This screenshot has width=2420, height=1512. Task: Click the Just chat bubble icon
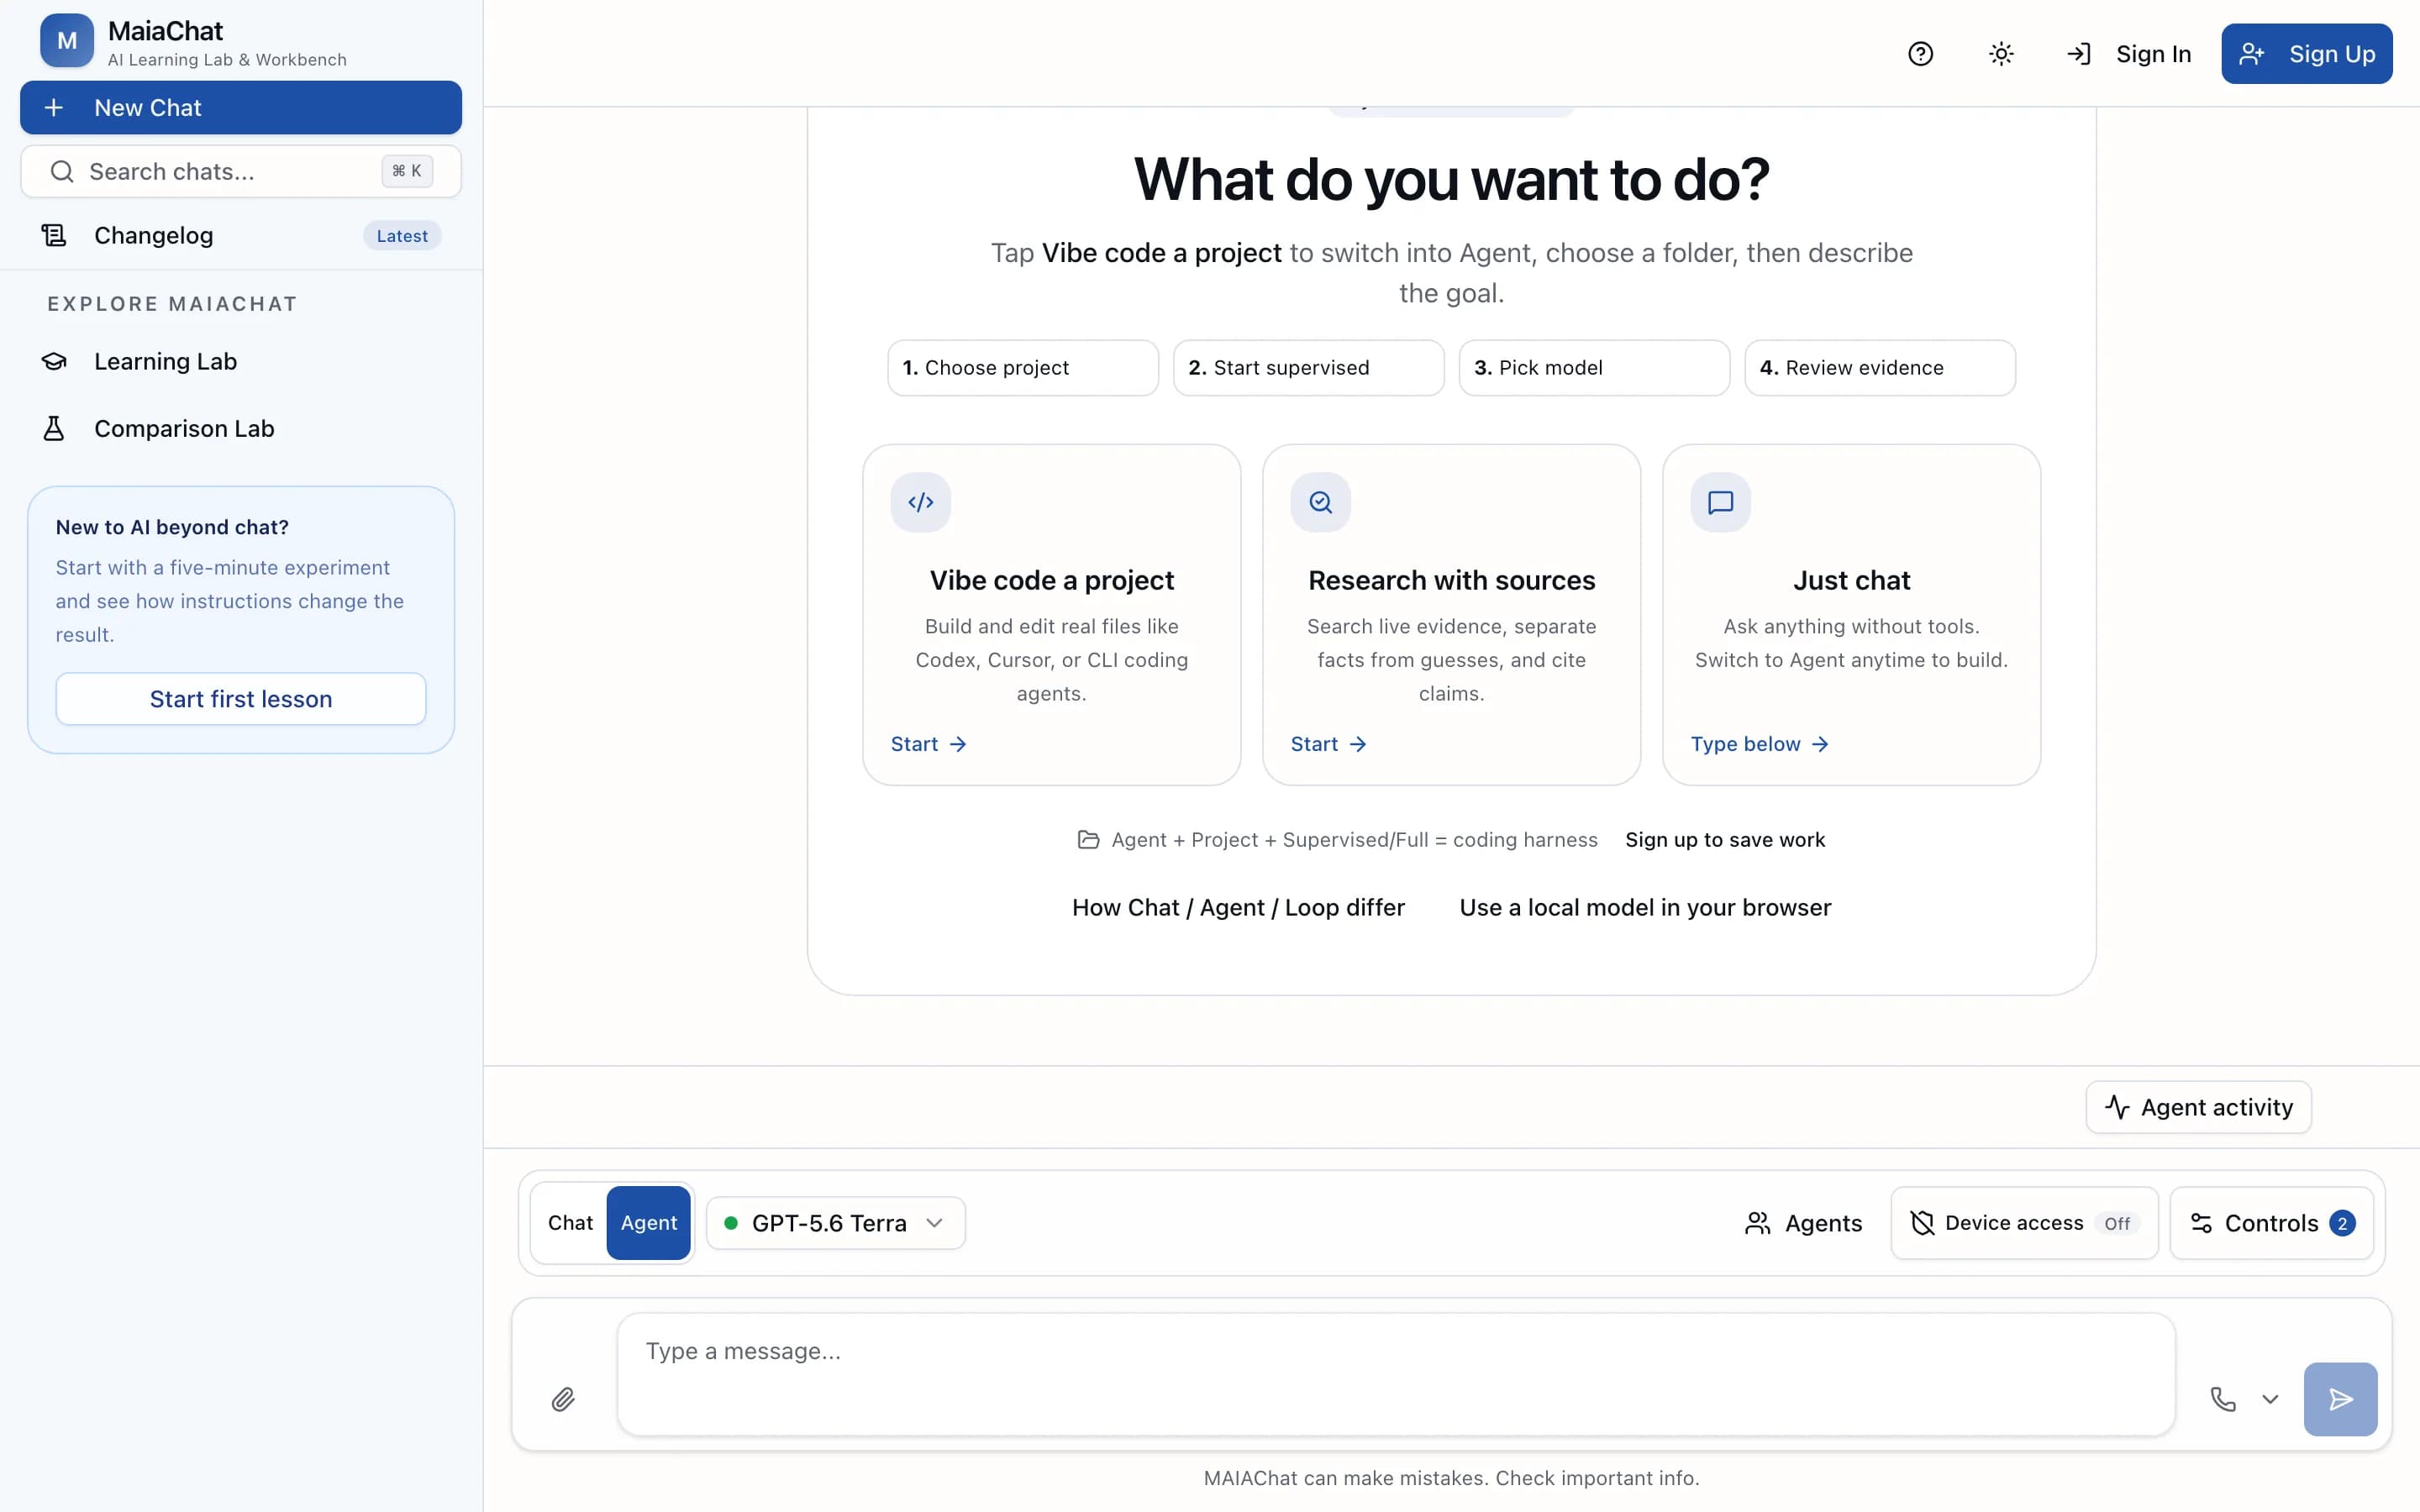1720,502
